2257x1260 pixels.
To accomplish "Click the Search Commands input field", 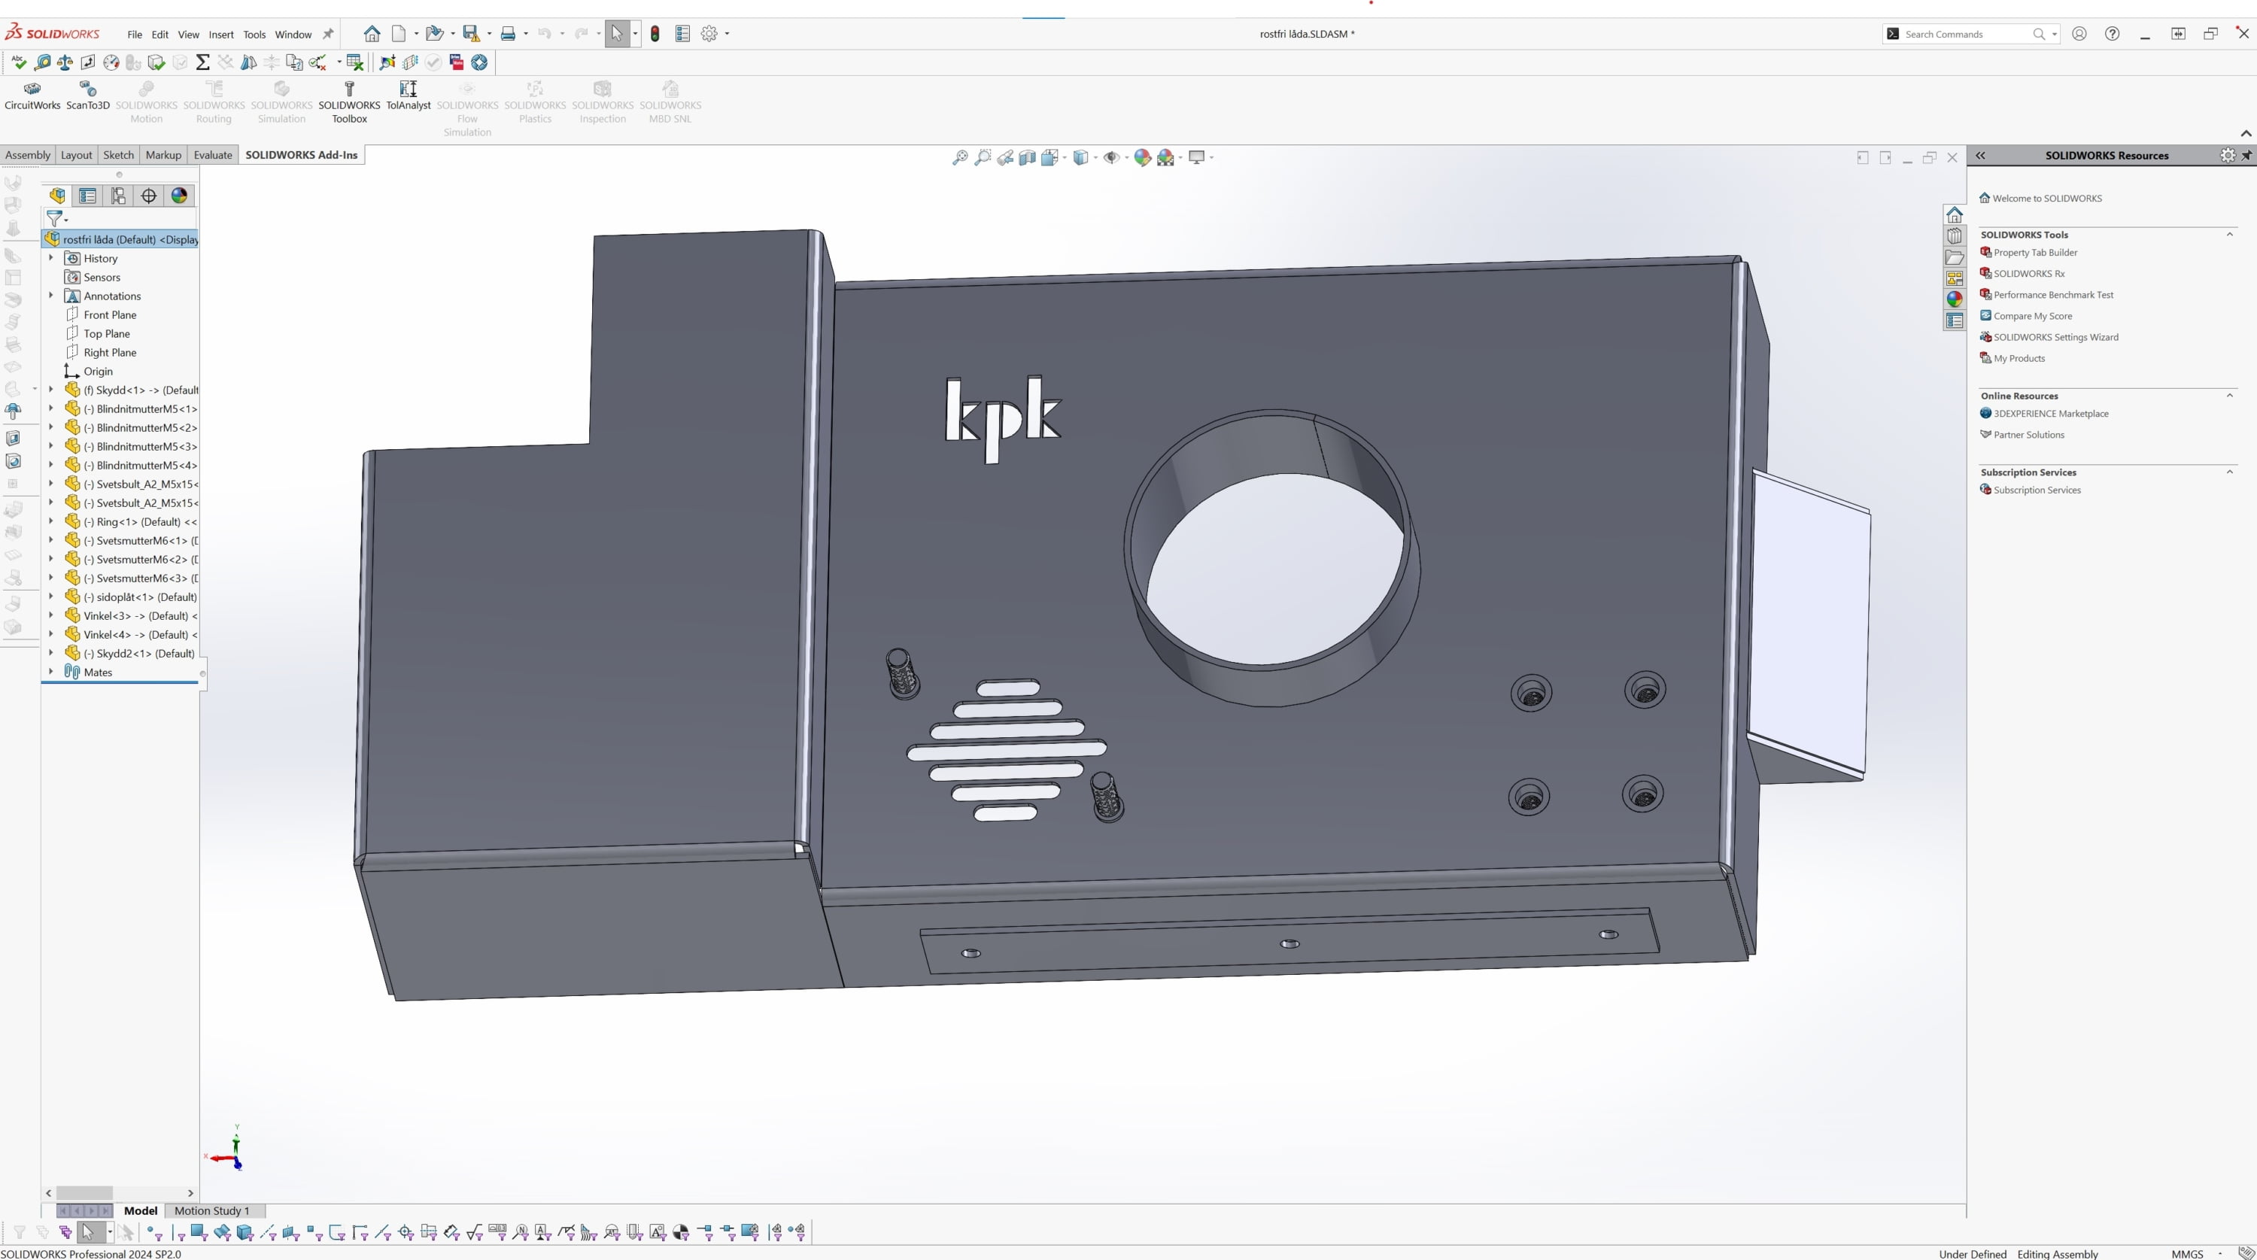I will point(1964,34).
